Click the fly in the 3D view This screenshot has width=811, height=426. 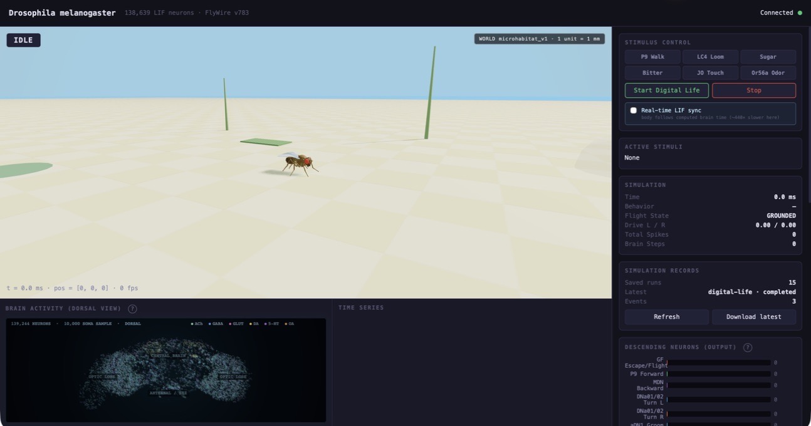click(298, 164)
